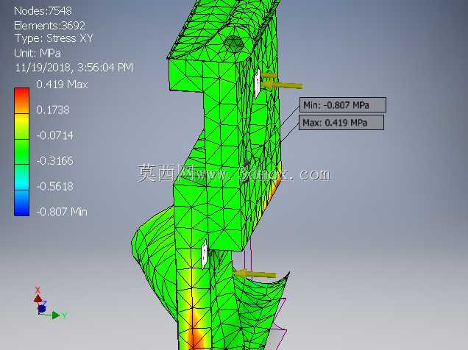
Task: Select the '-0.807 Min' legend value
Action: pos(62,212)
